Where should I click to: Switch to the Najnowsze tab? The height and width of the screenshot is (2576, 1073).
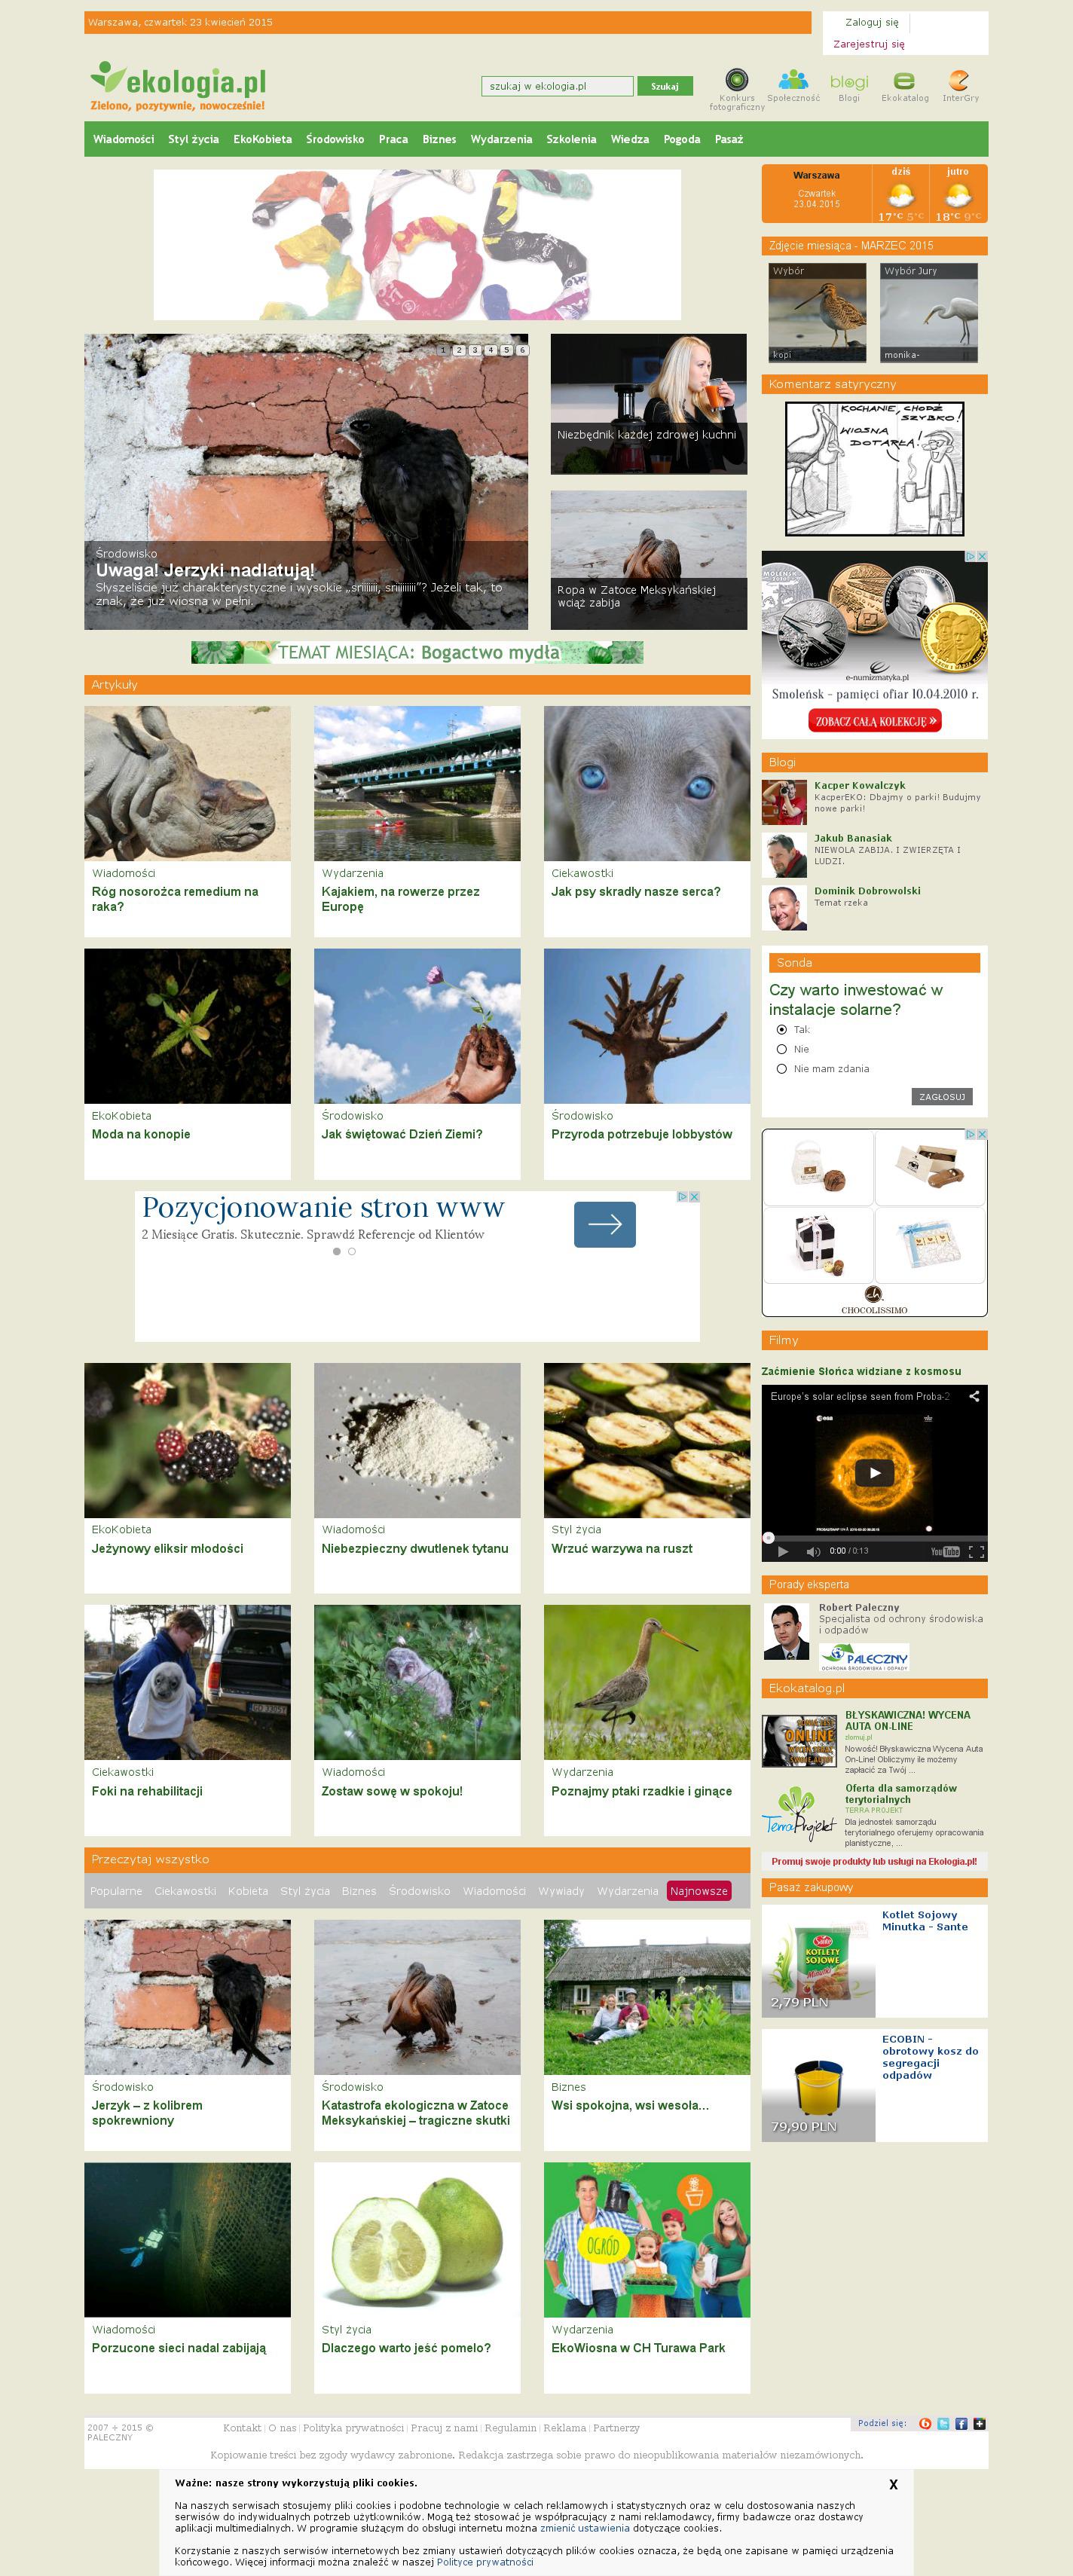point(699,1891)
